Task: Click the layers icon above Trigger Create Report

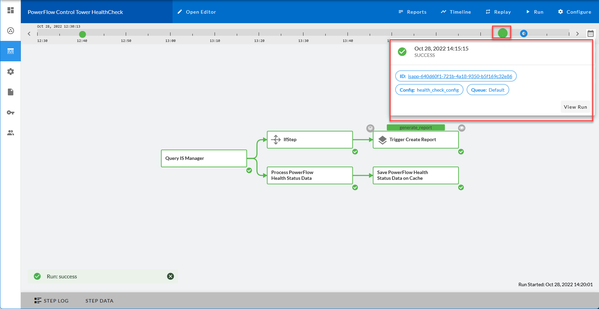Action: [370, 128]
